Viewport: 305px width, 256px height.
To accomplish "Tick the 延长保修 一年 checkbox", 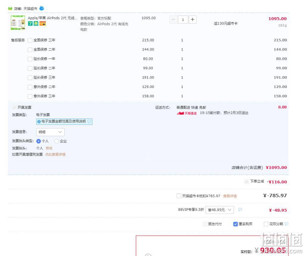I will [30, 59].
